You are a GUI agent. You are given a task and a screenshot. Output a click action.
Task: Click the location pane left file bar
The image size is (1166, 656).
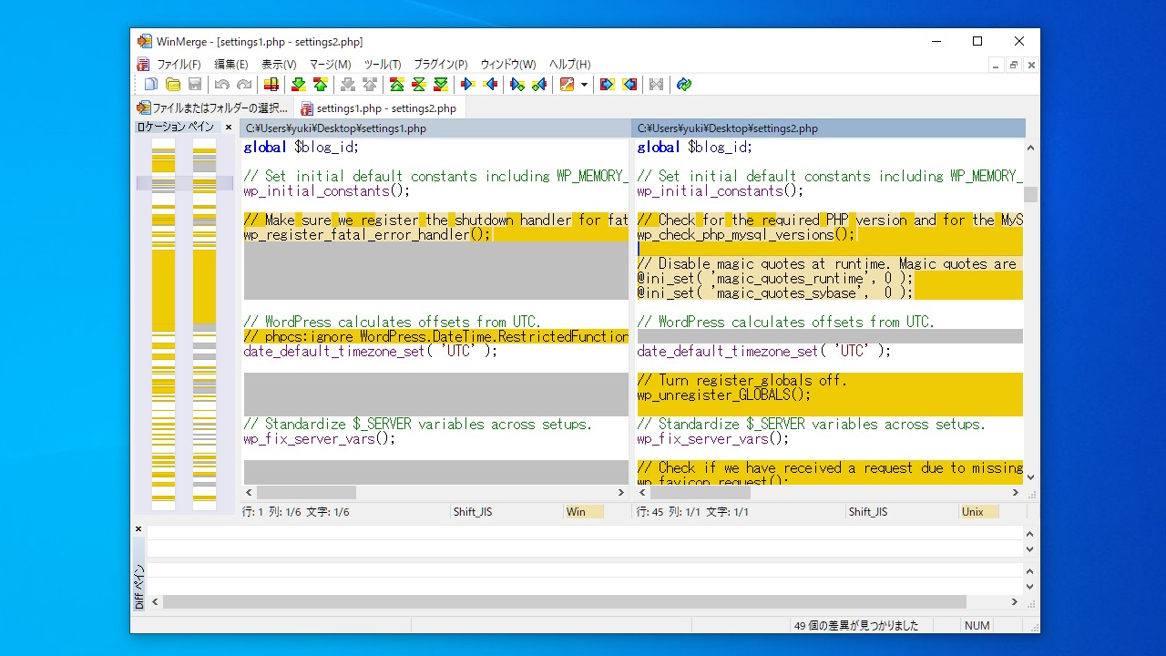163,325
